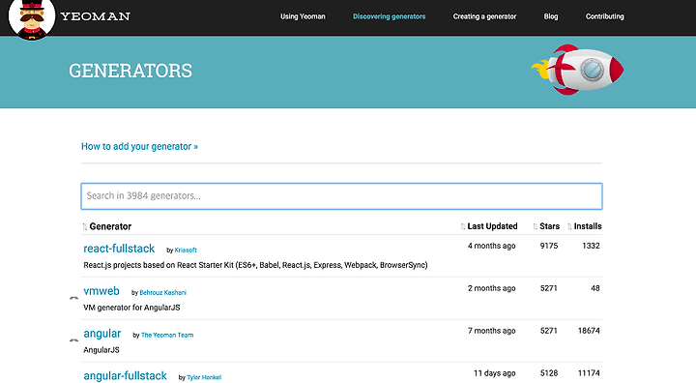Click the rocket illustration in banner
This screenshot has height=383, width=696.
click(x=577, y=70)
